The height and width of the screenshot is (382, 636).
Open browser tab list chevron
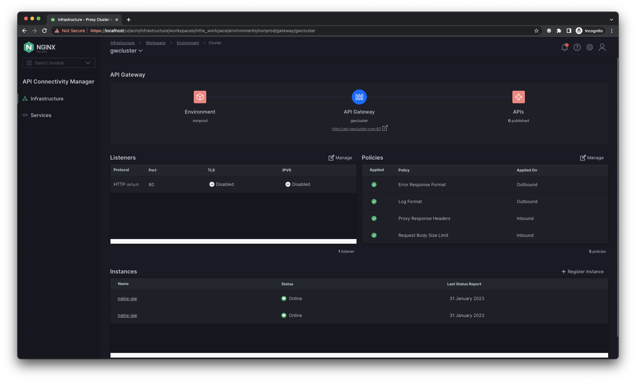(x=611, y=19)
